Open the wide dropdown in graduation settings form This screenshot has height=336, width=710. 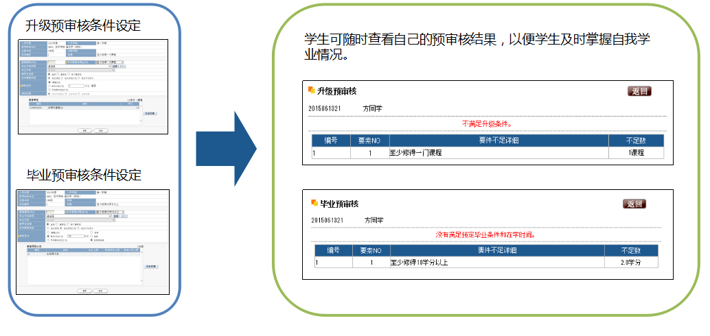coord(78,216)
